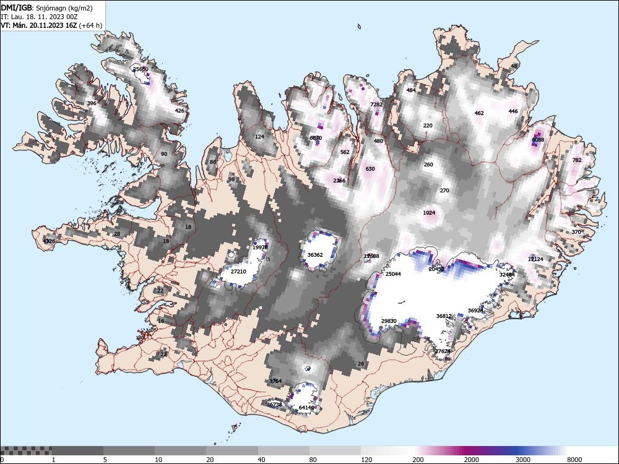The width and height of the screenshot is (619, 464).
Task: Click the snow value '77624'
Action: [443, 351]
